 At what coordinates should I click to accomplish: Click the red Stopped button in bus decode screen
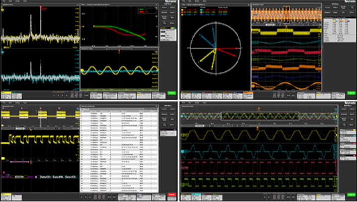[172, 194]
